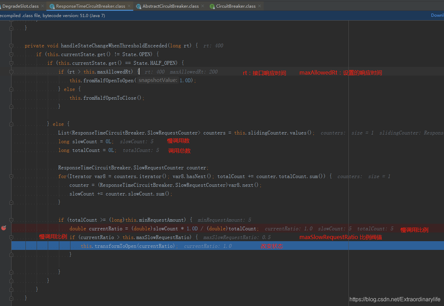The width and height of the screenshot is (444, 306).
Task: Click the CircuitBreaker interface file icon
Action: pyautogui.click(x=212, y=6)
